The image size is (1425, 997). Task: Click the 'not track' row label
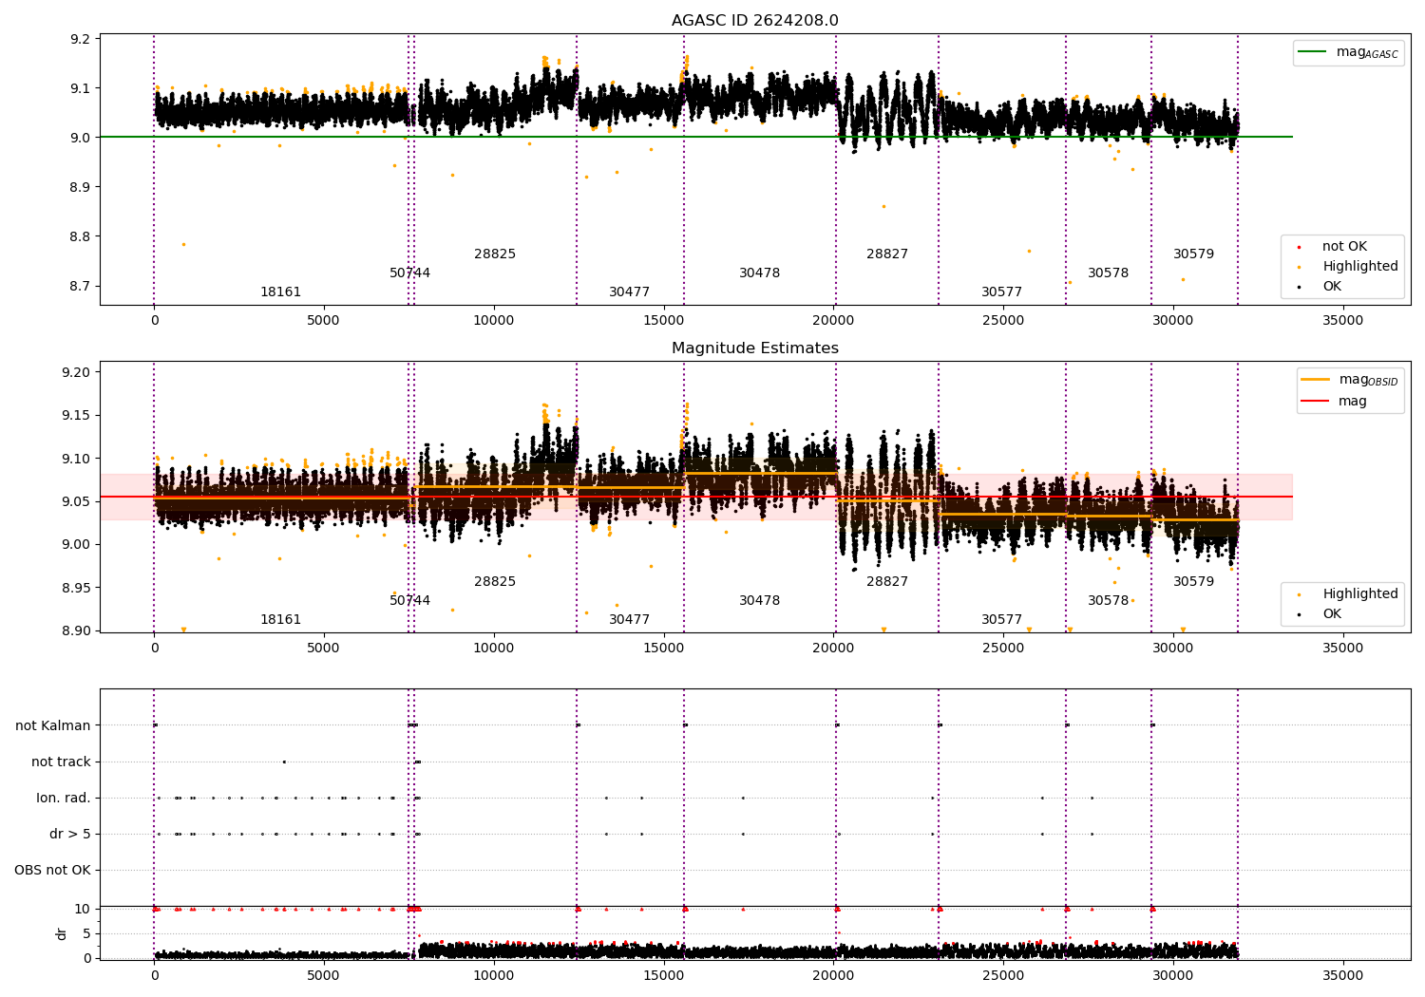[x=61, y=762]
